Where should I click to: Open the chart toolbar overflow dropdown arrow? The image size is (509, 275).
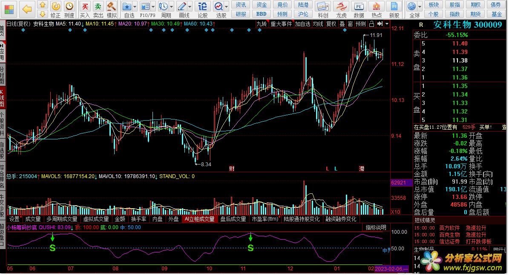(x=387, y=24)
